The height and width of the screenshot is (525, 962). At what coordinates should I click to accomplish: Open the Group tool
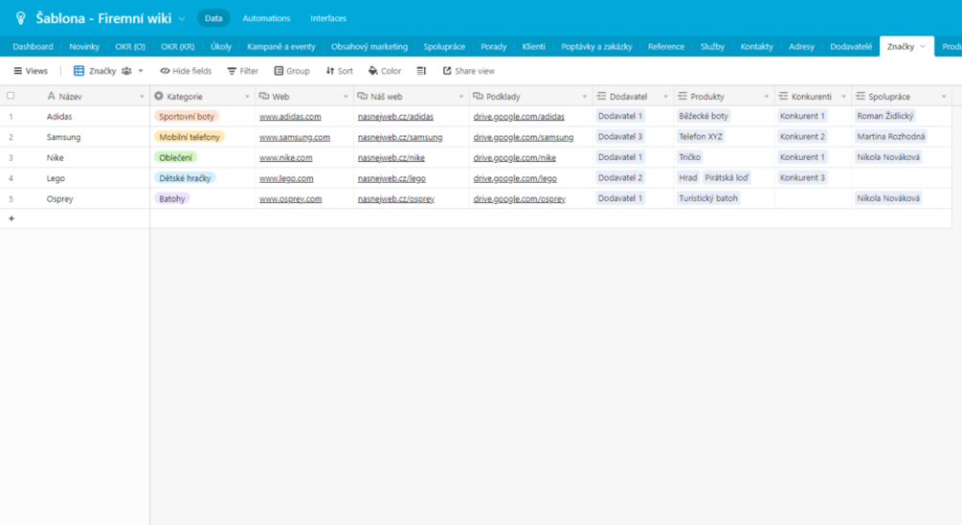click(x=292, y=71)
